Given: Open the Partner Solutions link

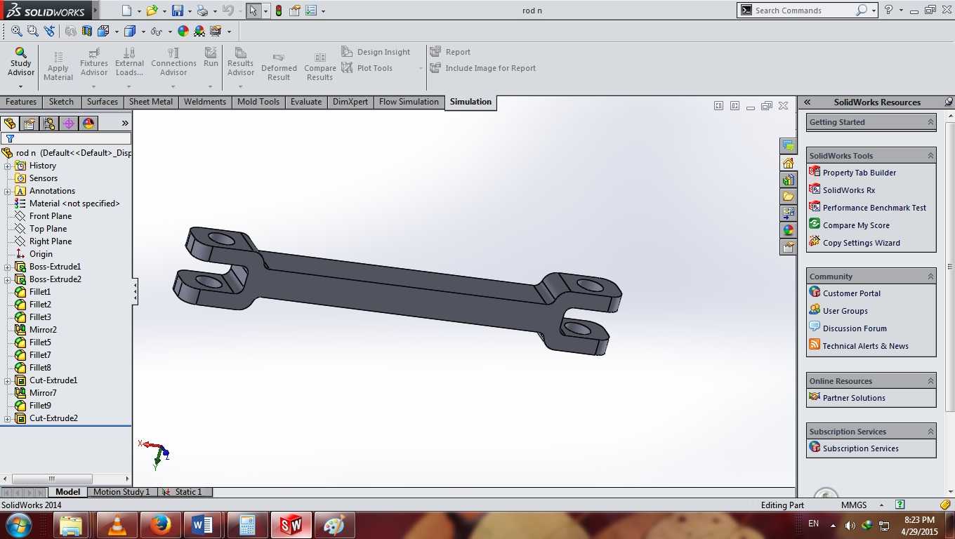Looking at the screenshot, I should [x=854, y=398].
